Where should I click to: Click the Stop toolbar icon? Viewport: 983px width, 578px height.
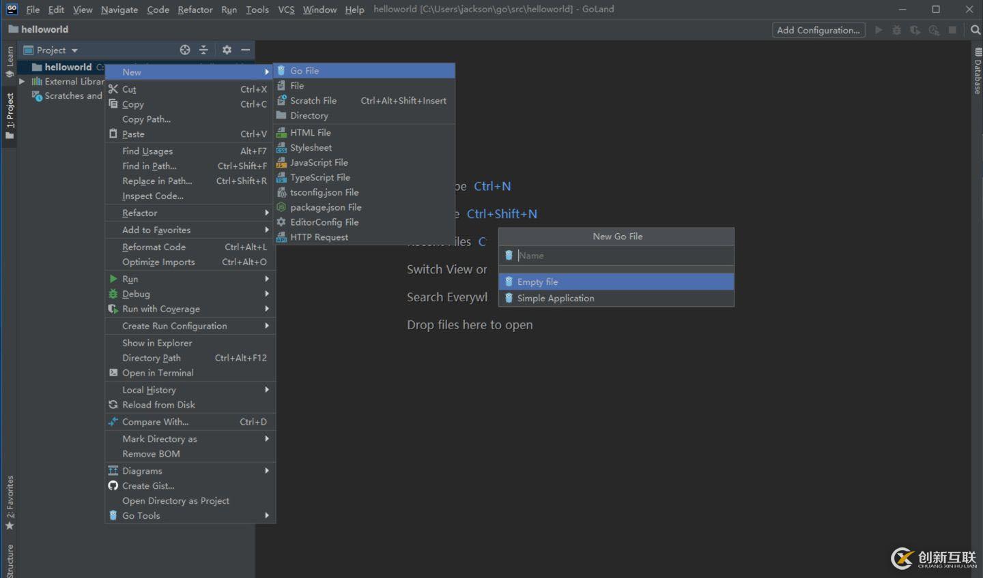pos(952,30)
